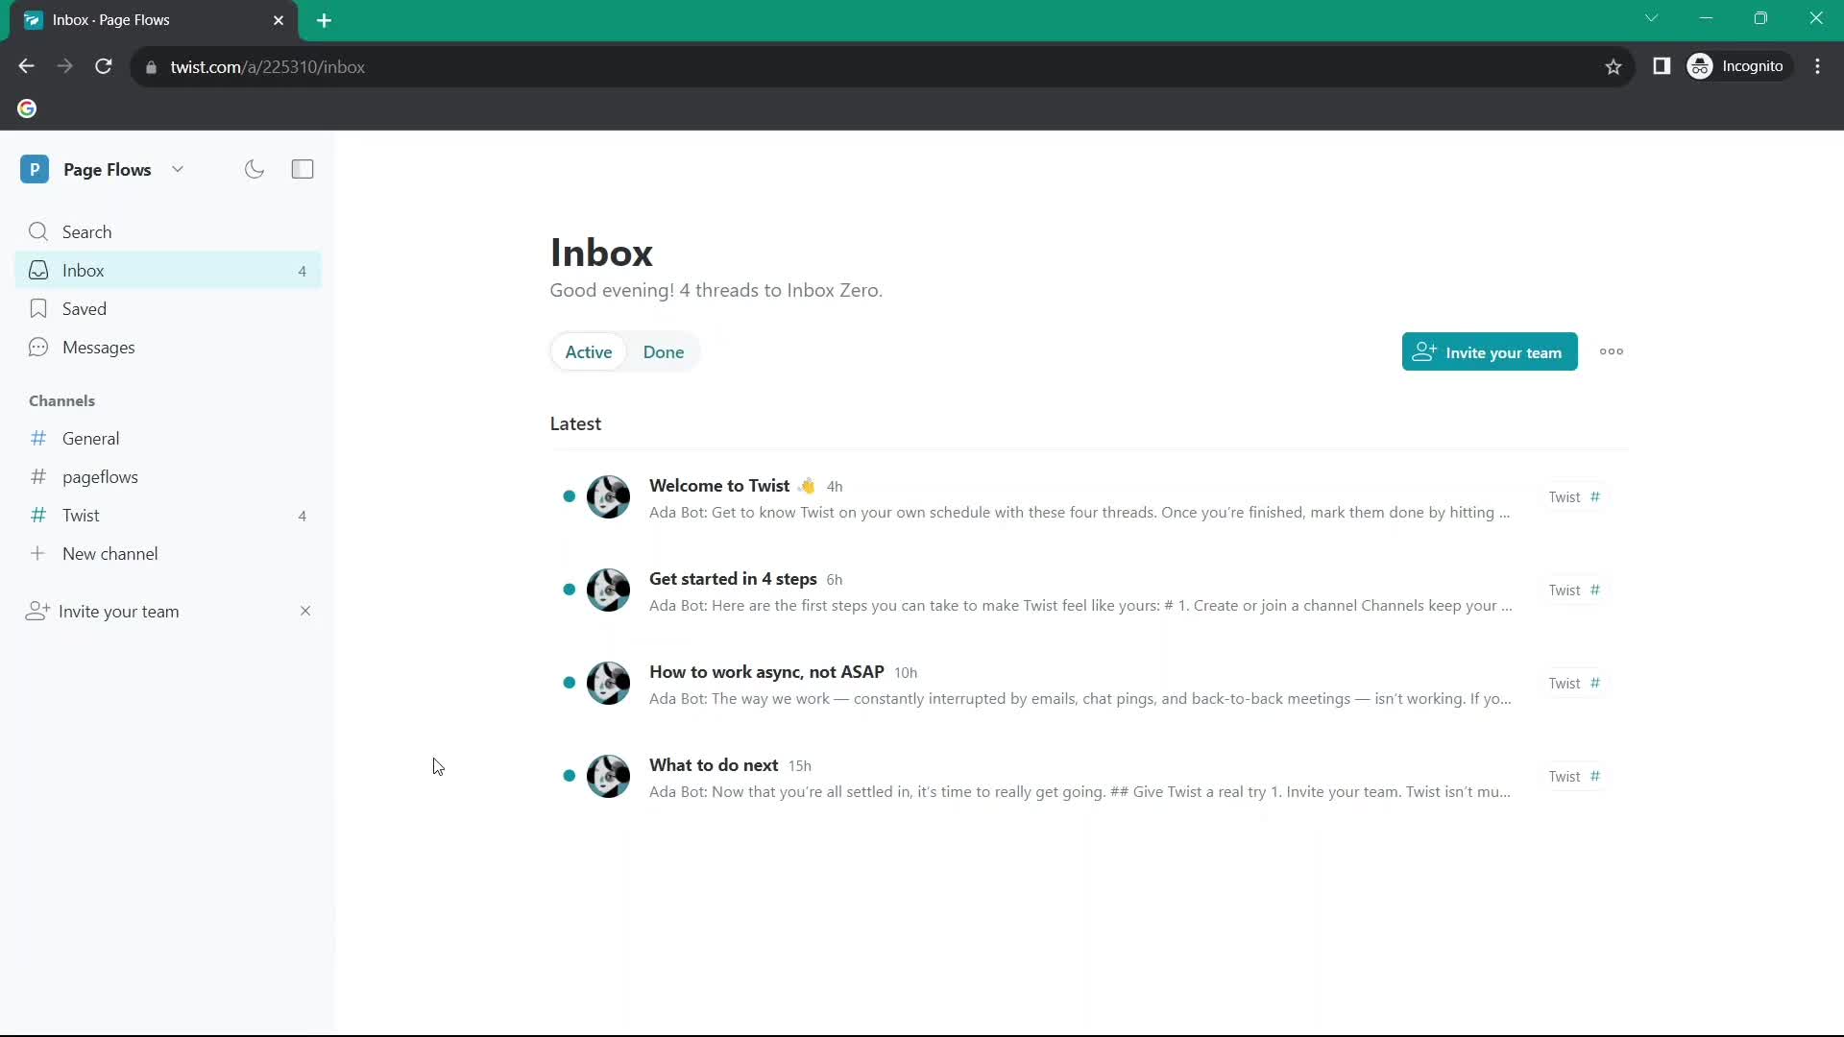Click the Search icon in sidebar
Viewport: 1844px width, 1037px height.
(38, 231)
